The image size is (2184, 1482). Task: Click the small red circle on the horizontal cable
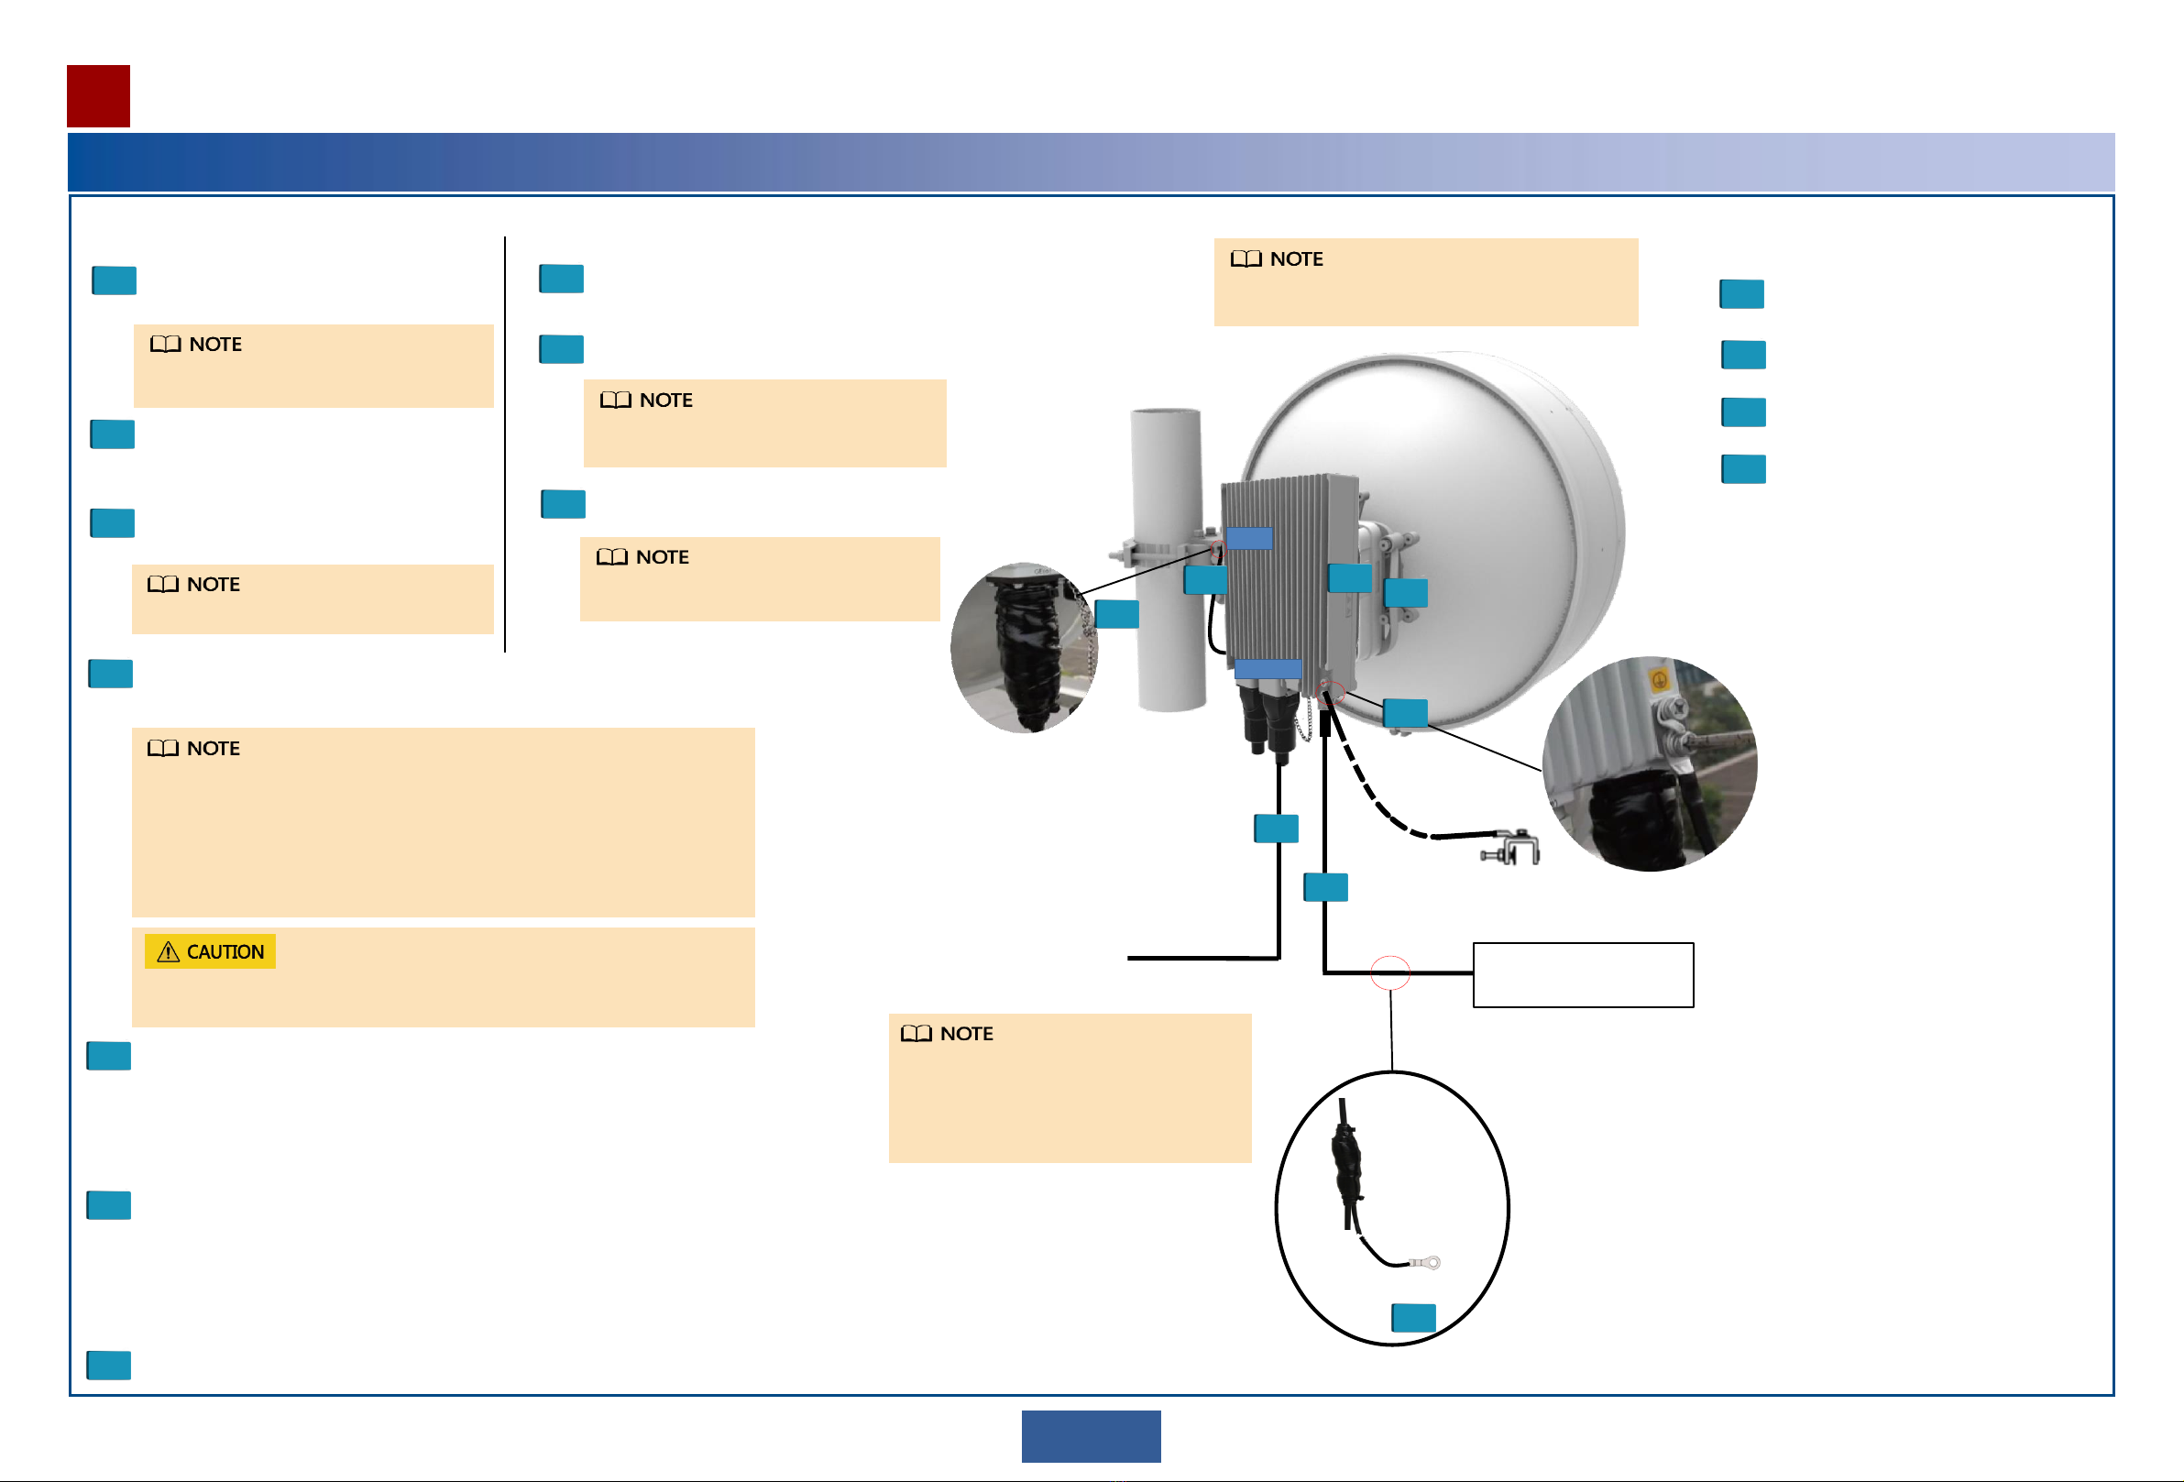tap(1390, 972)
